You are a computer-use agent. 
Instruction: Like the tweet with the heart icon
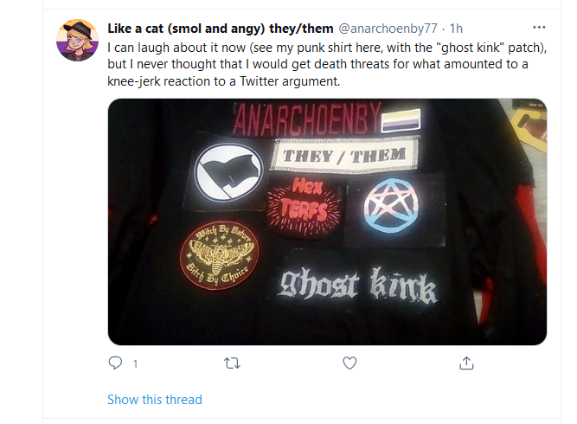click(x=349, y=363)
